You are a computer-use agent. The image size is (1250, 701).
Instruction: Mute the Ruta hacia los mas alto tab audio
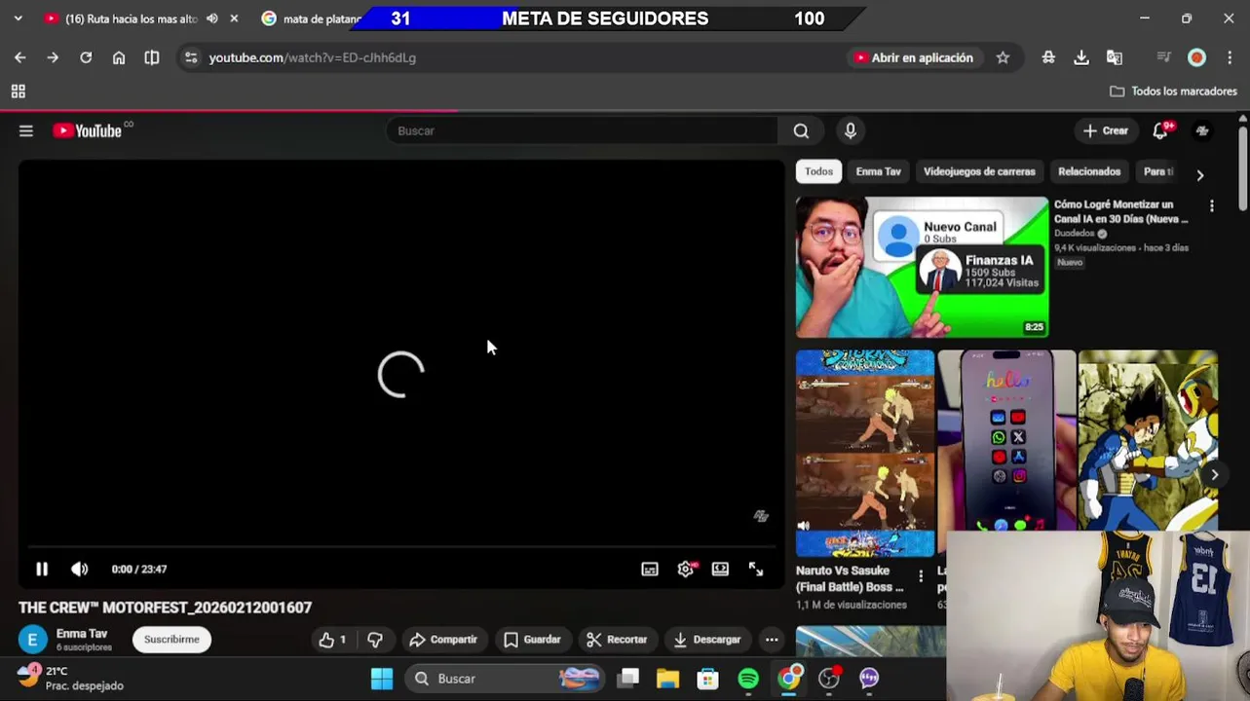click(211, 18)
